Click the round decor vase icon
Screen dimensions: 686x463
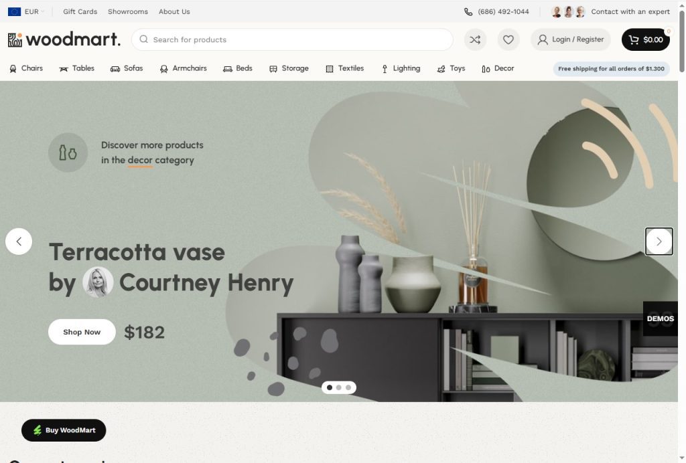tap(68, 153)
